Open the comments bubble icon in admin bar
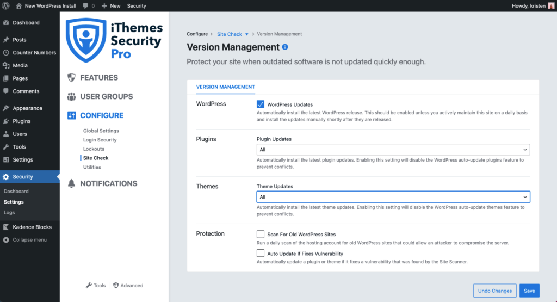 point(85,5)
